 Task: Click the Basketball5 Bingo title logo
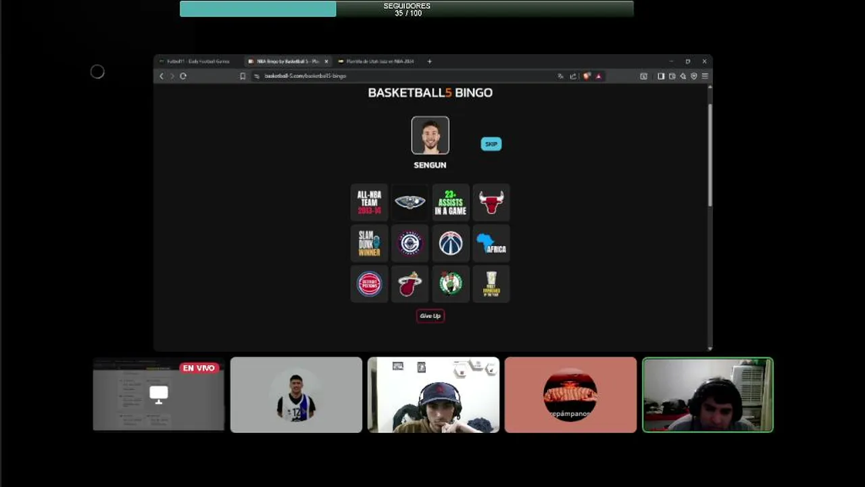430,93
